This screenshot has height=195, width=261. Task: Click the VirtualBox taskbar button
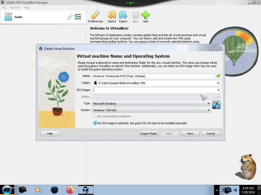pos(86,190)
